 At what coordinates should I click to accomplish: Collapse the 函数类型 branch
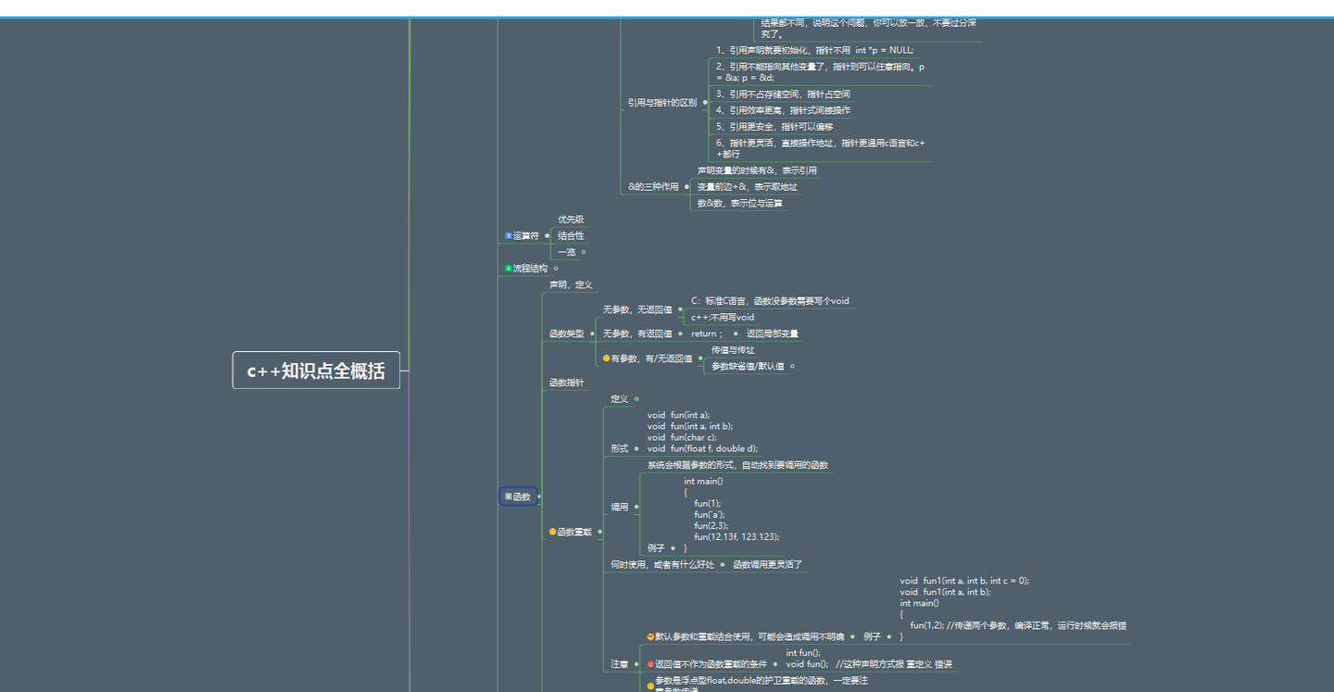click(593, 333)
